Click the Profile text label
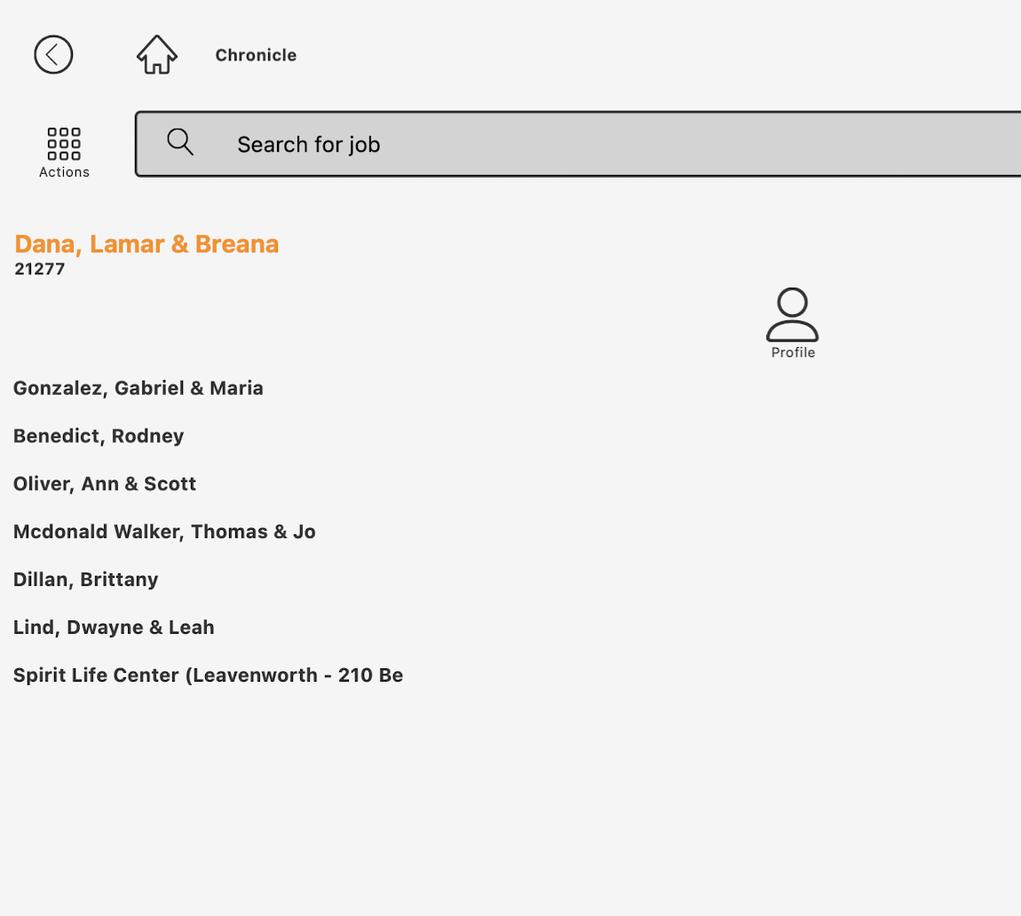1021x916 pixels. click(793, 353)
